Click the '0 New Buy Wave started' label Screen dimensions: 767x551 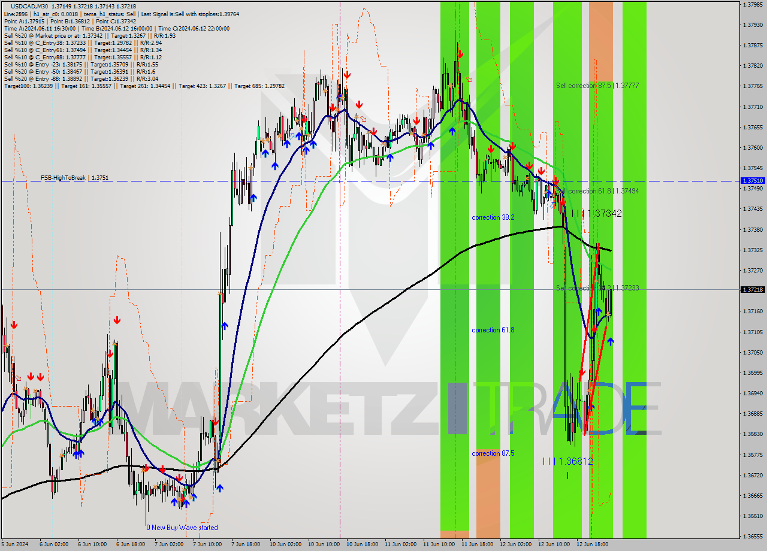coord(182,528)
